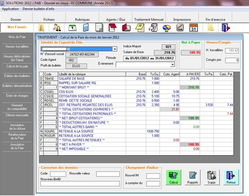
Task: Click the 'à compter du' date field
Action: 153,184
